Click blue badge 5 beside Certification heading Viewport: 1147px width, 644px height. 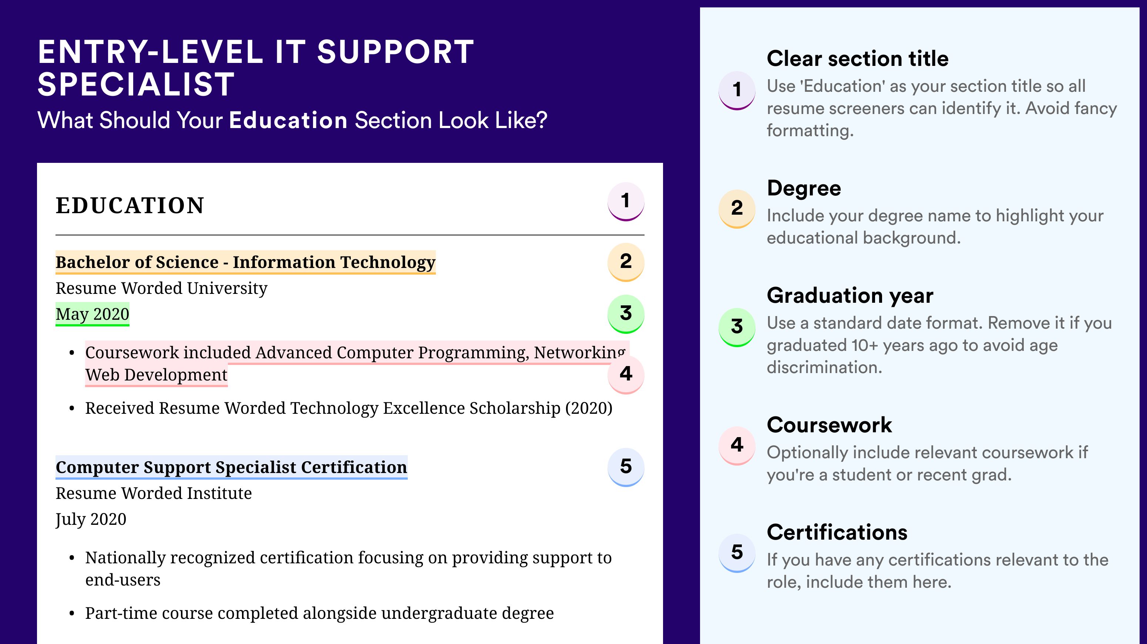pyautogui.click(x=626, y=467)
